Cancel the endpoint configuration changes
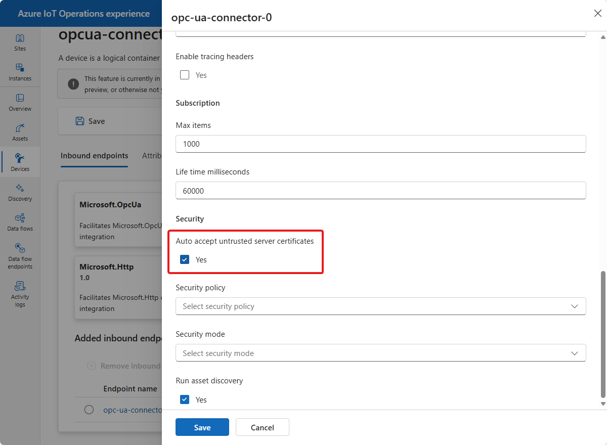This screenshot has height=445, width=607. tap(262, 427)
